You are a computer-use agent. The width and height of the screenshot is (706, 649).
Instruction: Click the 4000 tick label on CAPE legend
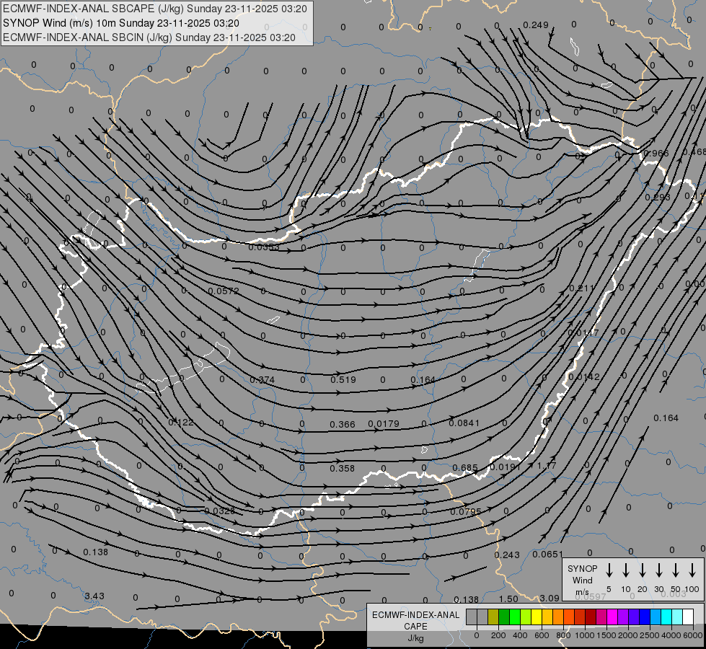tap(671, 635)
